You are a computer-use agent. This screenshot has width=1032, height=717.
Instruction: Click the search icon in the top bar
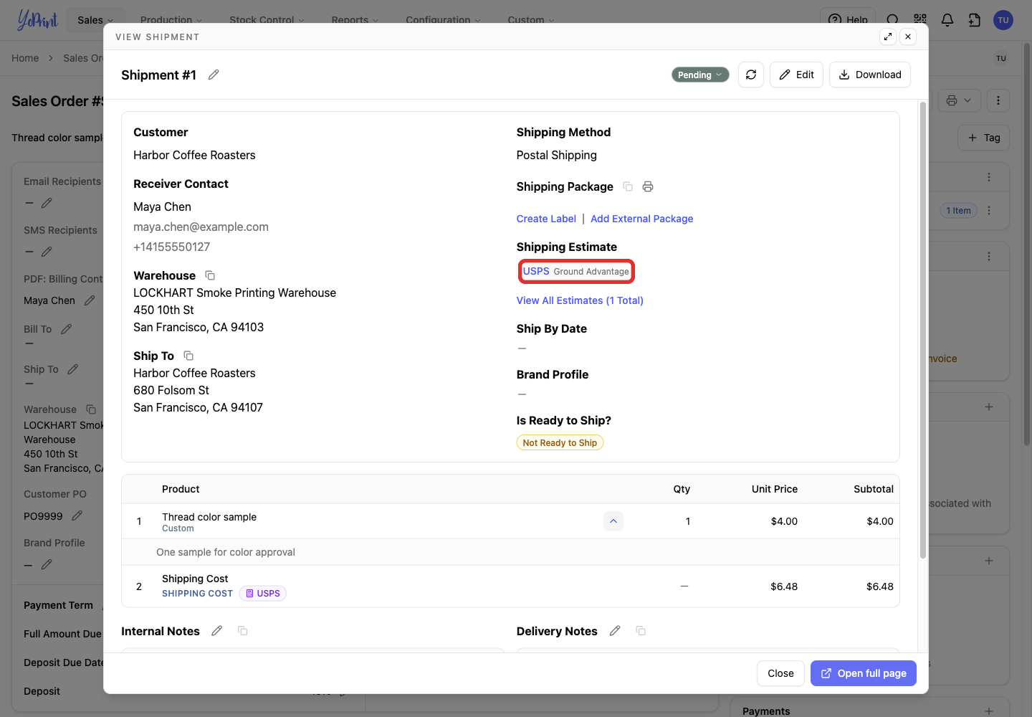click(x=892, y=20)
